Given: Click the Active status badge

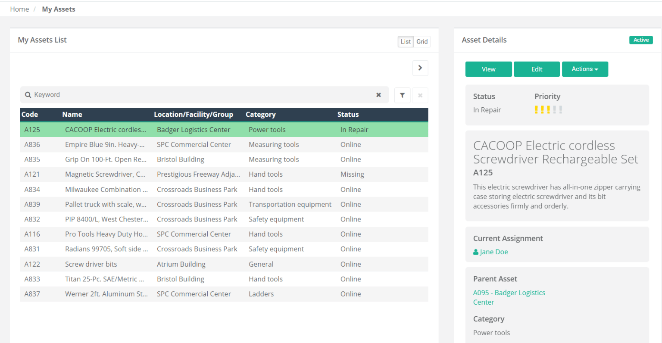Looking at the screenshot, I should 641,40.
